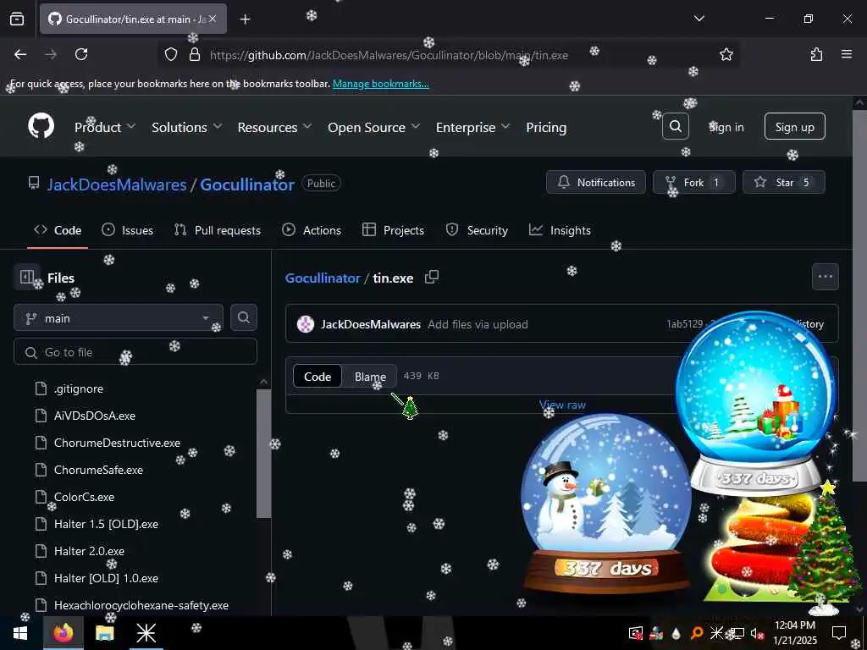867x650 pixels.
Task: Open the Actions tab
Action: point(312,230)
